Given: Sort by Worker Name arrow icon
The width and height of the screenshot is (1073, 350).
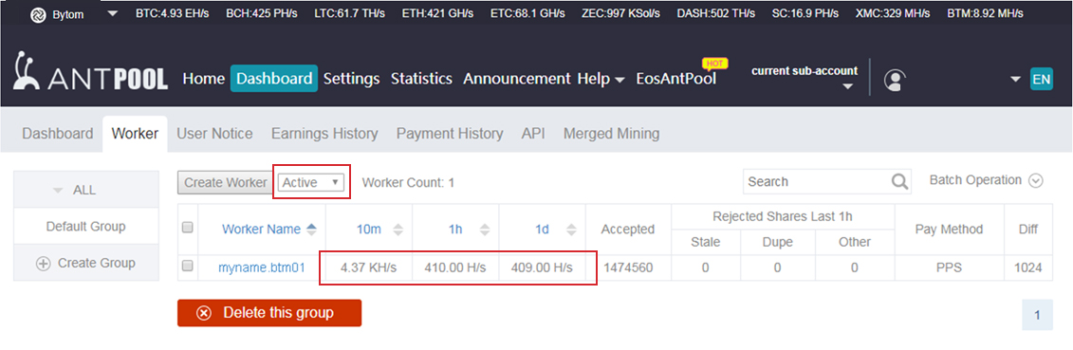Looking at the screenshot, I should [312, 230].
